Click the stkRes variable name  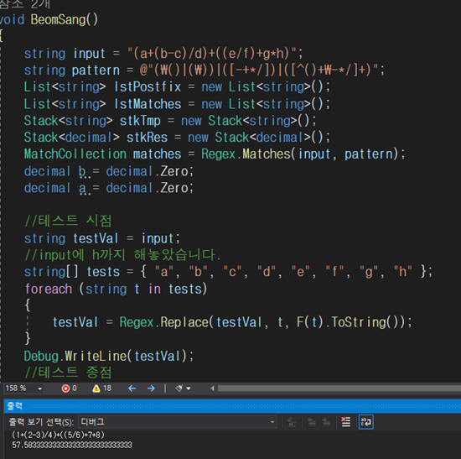click(x=147, y=138)
